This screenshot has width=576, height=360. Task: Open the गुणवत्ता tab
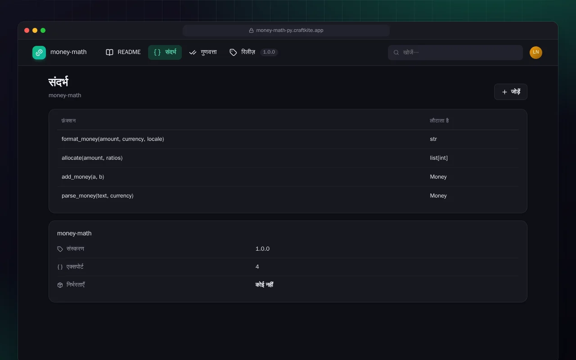click(x=203, y=52)
